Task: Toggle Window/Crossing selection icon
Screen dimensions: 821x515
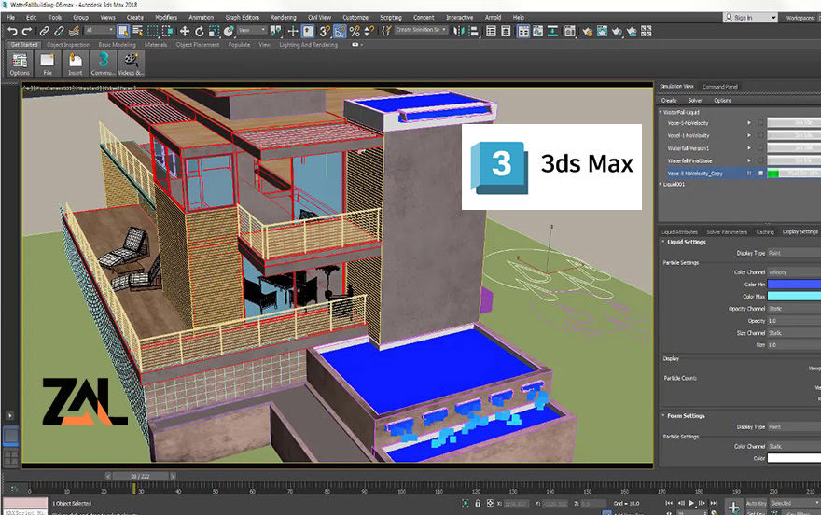Action: pyautogui.click(x=167, y=32)
